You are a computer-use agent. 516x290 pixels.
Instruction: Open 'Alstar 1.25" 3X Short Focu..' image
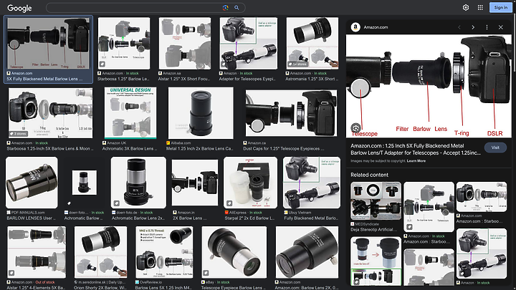pos(185,43)
